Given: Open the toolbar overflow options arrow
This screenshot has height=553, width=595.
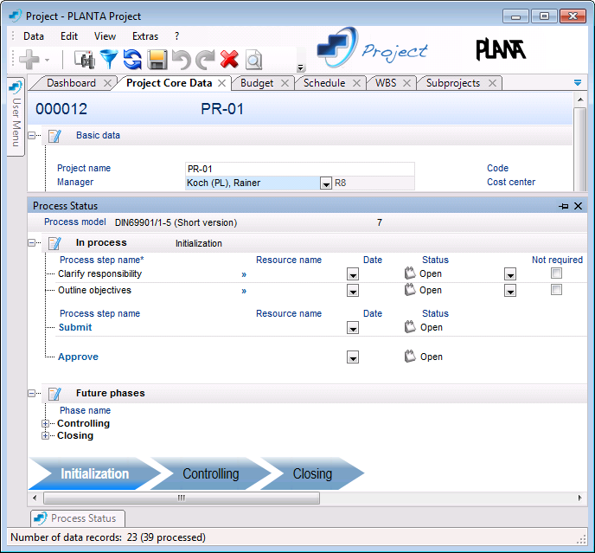Looking at the screenshot, I should (x=300, y=68).
